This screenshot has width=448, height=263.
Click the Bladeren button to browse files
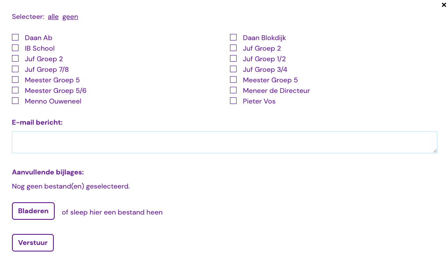(x=33, y=211)
